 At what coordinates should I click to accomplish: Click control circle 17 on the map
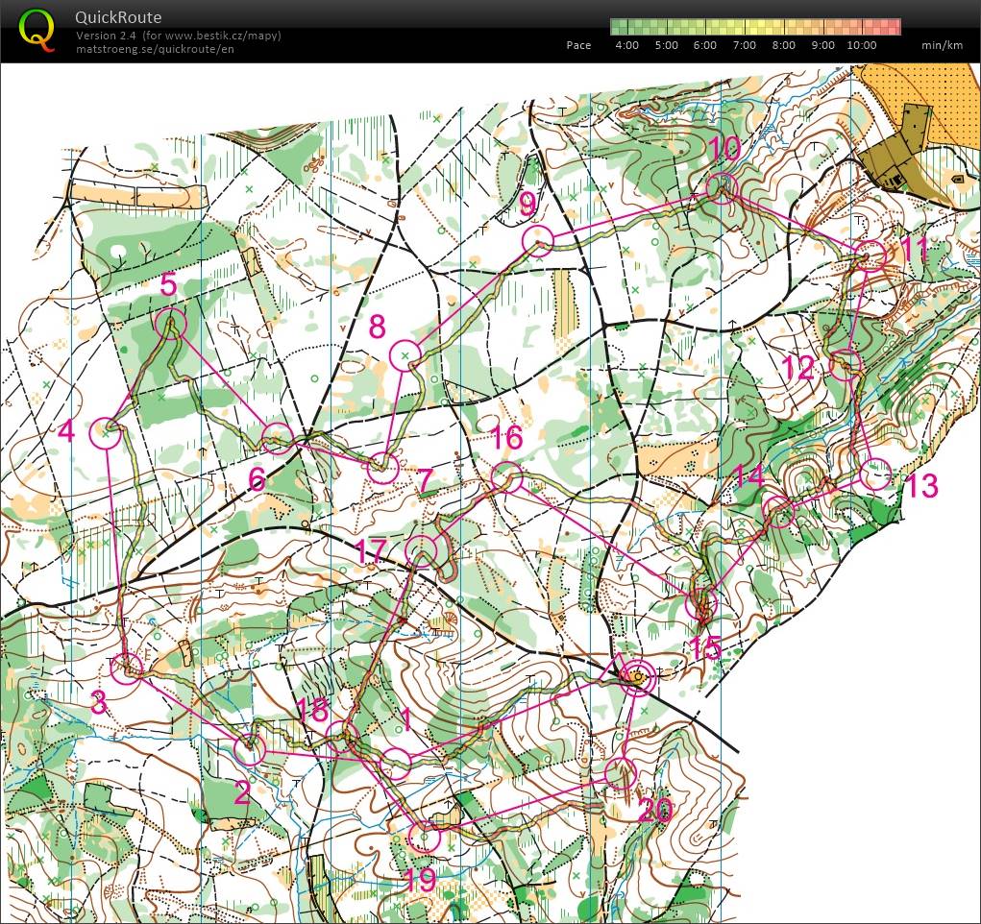coord(422,550)
